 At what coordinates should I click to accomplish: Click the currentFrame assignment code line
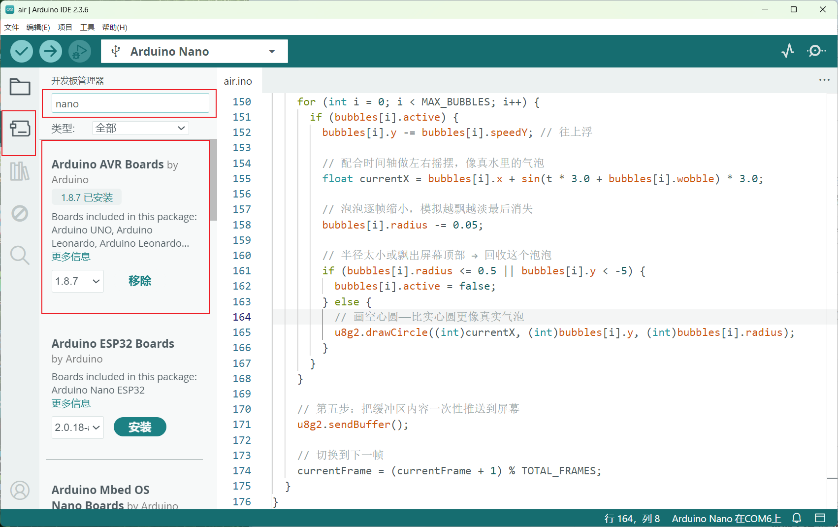pyautogui.click(x=449, y=471)
